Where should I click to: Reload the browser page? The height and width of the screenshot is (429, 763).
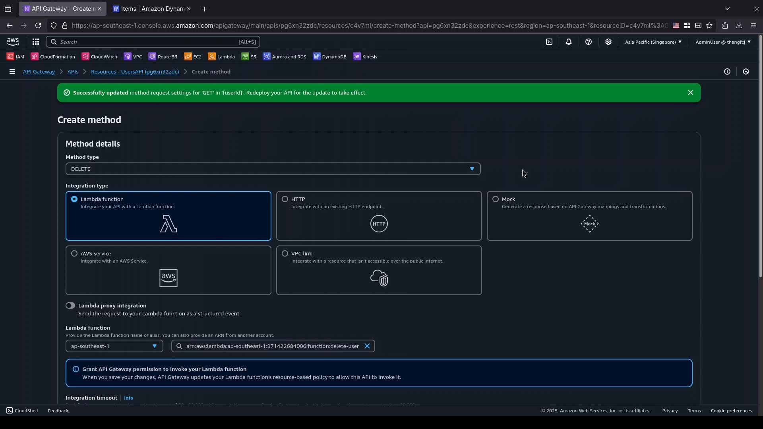coord(38,25)
